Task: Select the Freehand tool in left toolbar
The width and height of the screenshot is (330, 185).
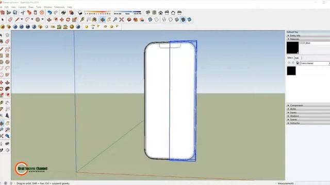Action: [7, 49]
